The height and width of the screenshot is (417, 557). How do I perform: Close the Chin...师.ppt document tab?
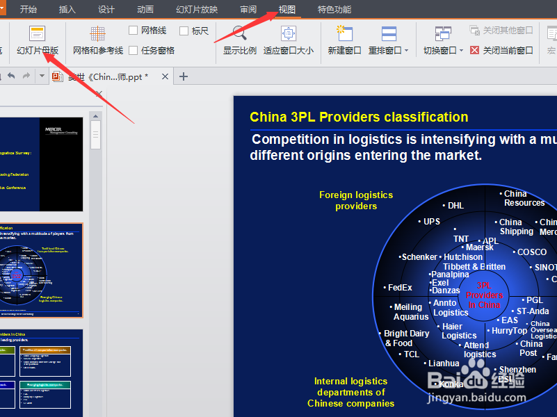point(165,76)
